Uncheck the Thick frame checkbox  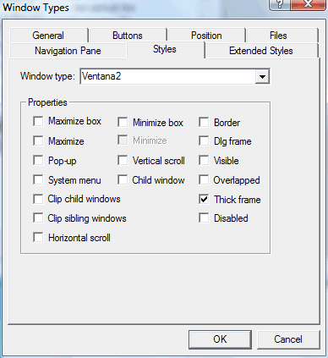point(204,200)
